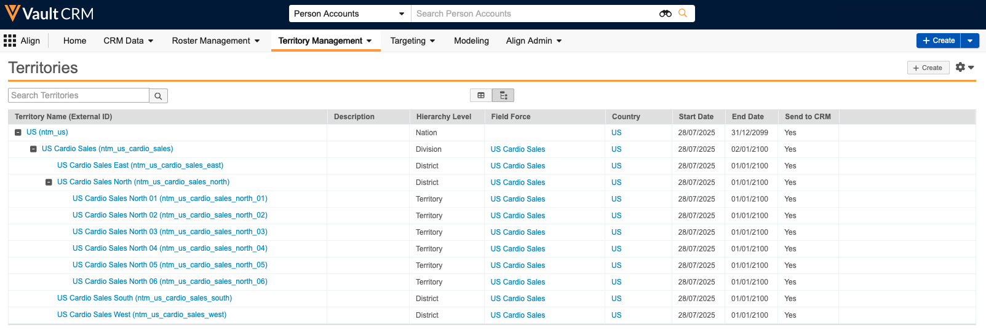
Task: Click the Search Territories magnifier button
Action: tap(158, 96)
